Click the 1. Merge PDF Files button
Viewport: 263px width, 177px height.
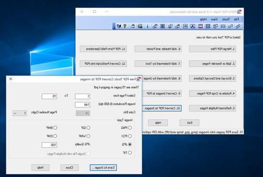[213, 49]
